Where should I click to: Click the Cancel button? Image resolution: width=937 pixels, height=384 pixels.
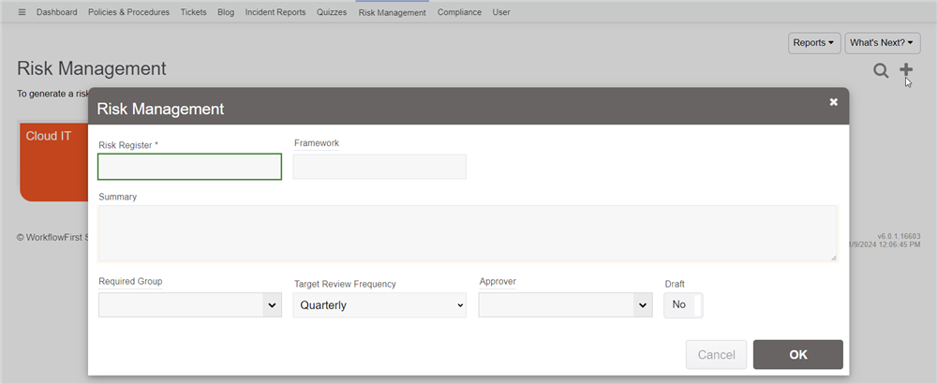[x=716, y=355]
